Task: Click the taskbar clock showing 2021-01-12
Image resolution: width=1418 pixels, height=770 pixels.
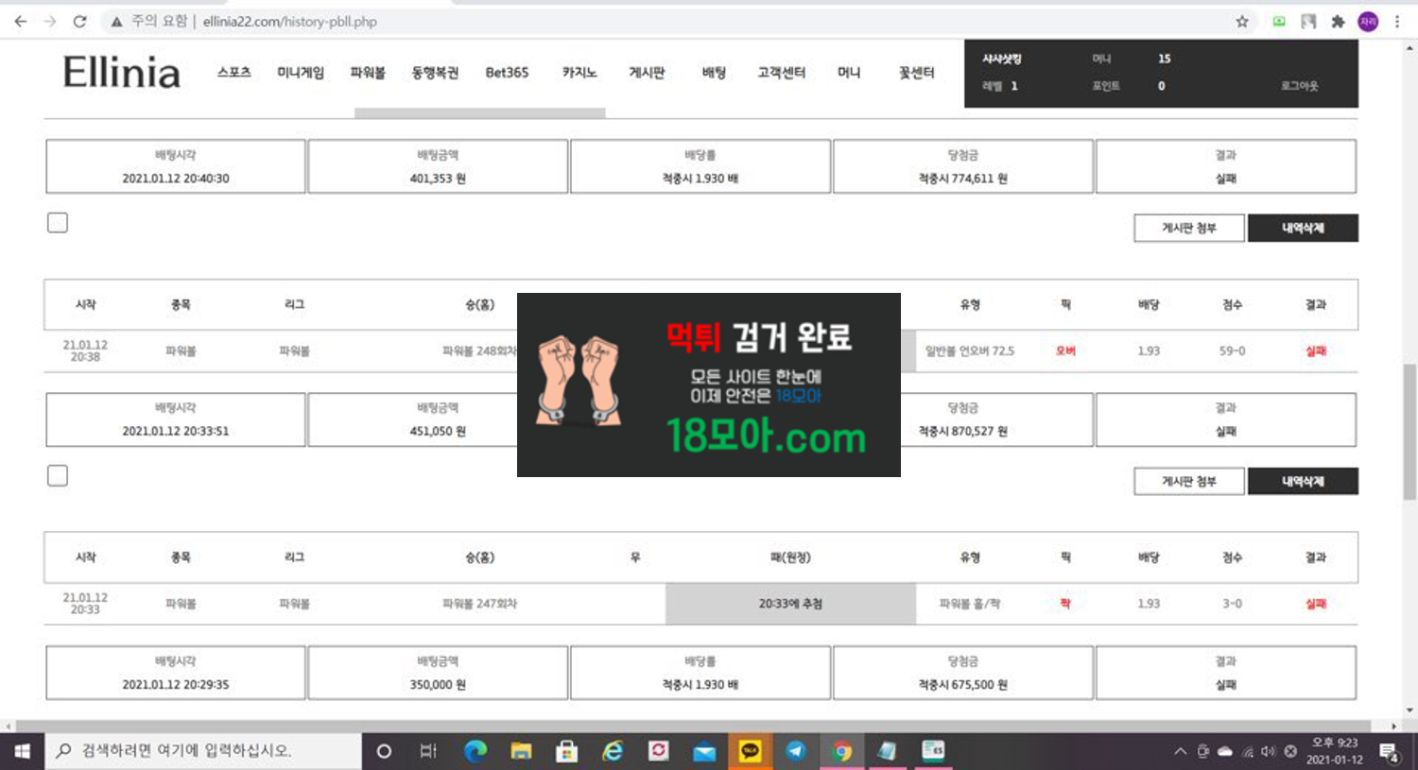Action: click(1335, 751)
